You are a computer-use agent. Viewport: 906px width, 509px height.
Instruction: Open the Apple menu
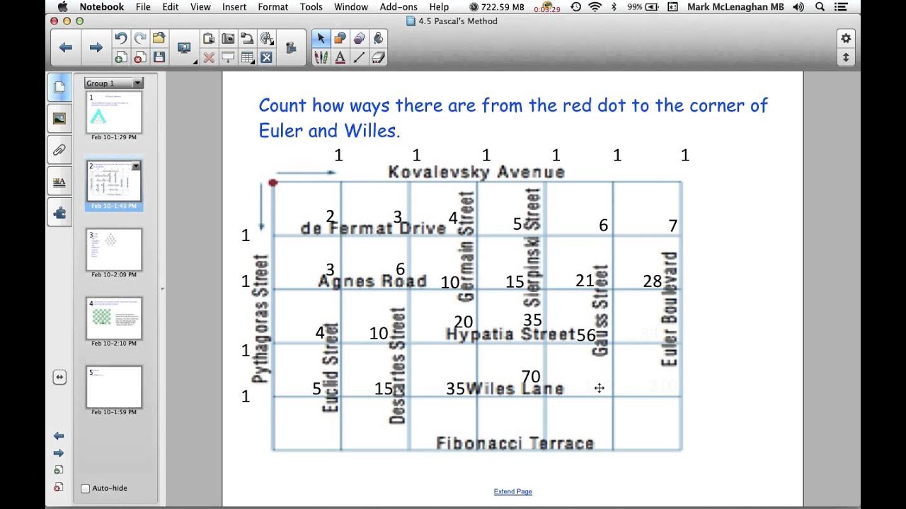[62, 6]
